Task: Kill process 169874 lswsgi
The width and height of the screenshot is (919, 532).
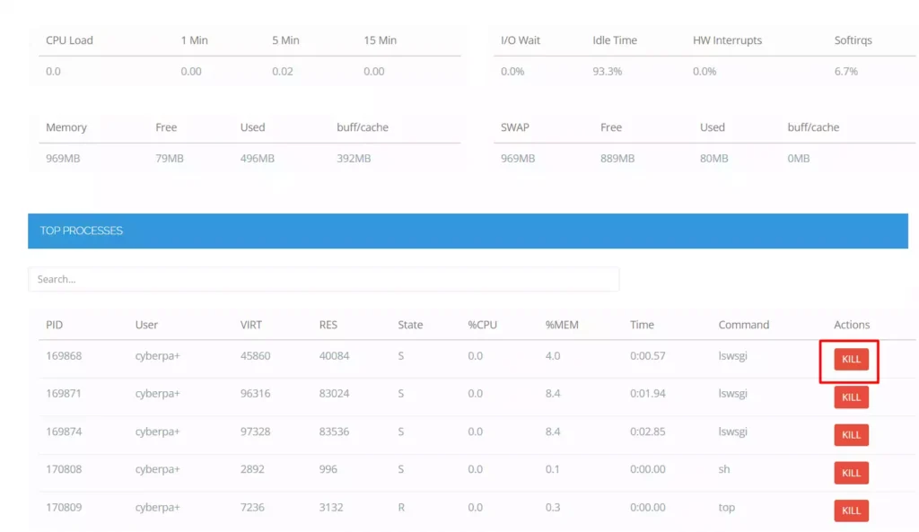Action: [851, 435]
